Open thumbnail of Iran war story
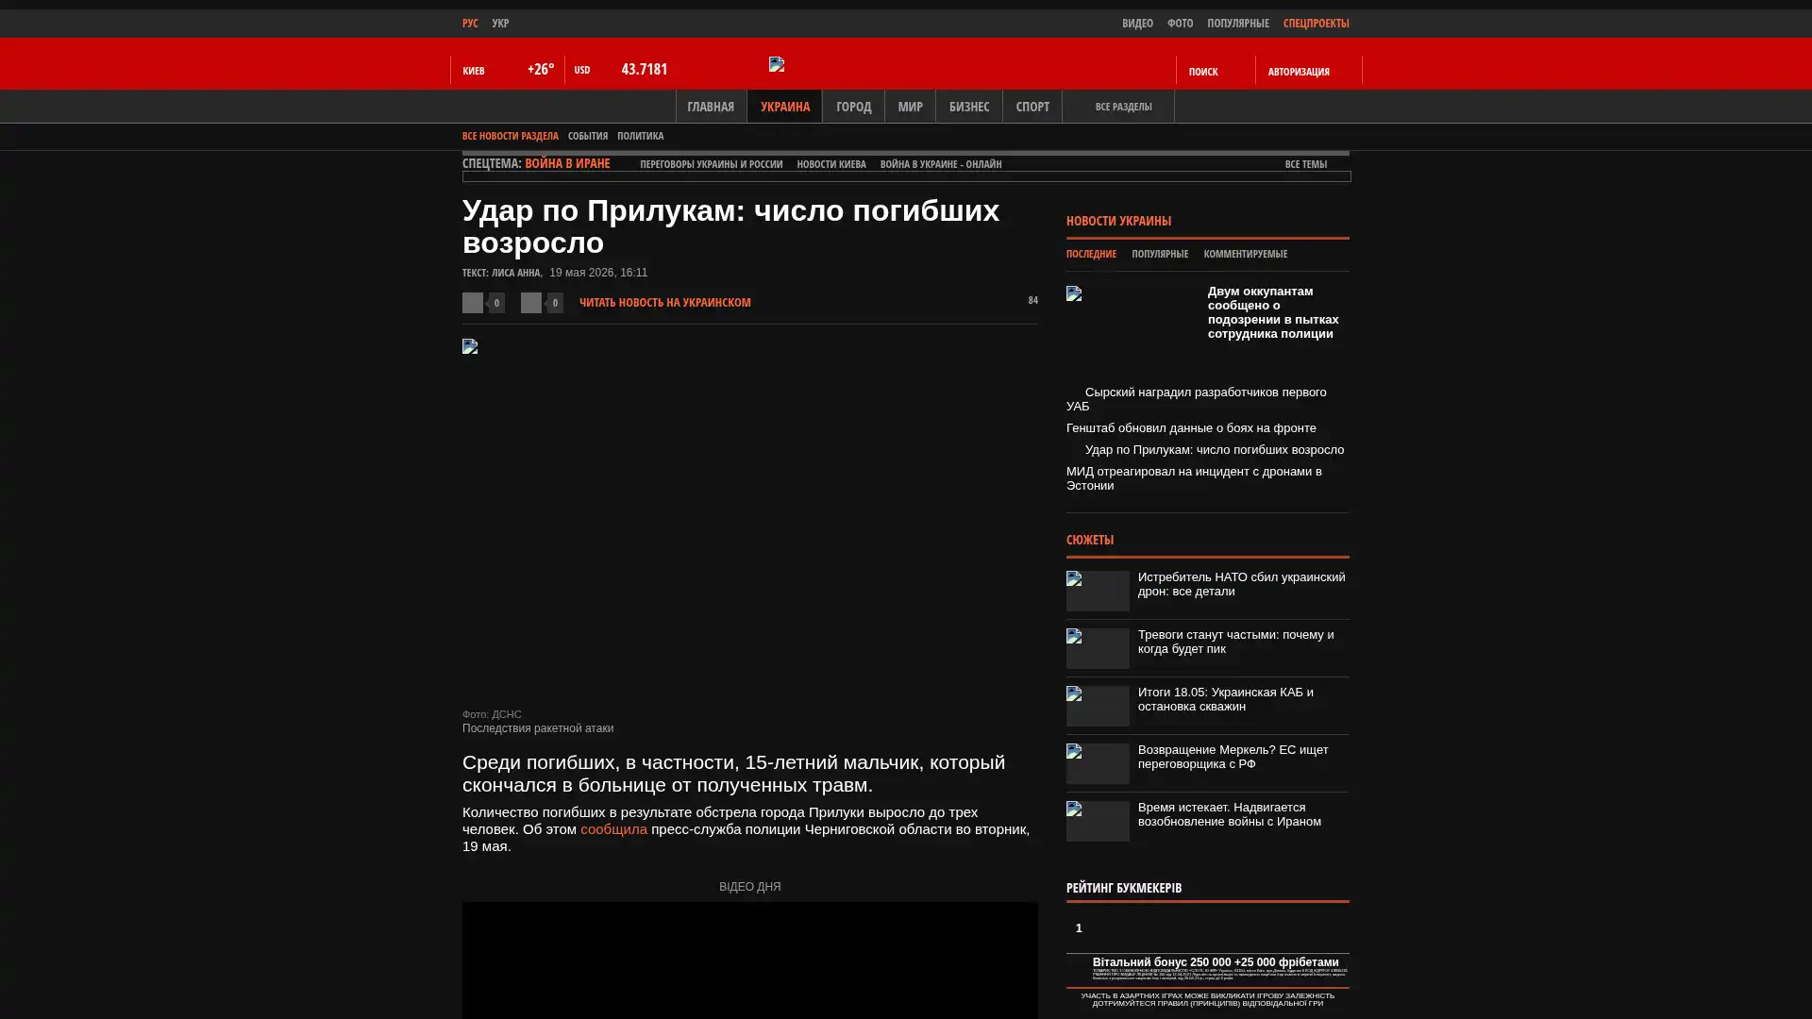 point(1098,821)
